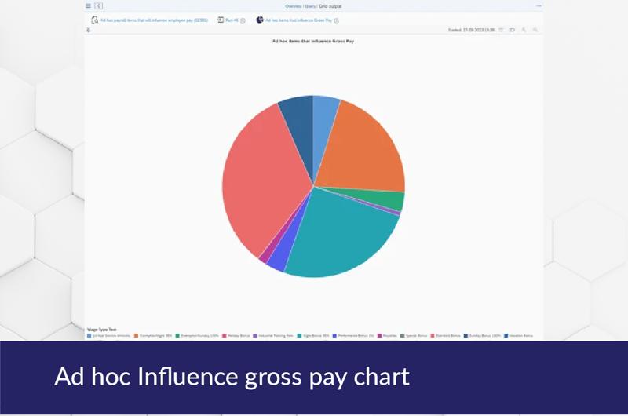Expand the Run dropdown arrow
Screen dimensions: 628x416
(243, 20)
